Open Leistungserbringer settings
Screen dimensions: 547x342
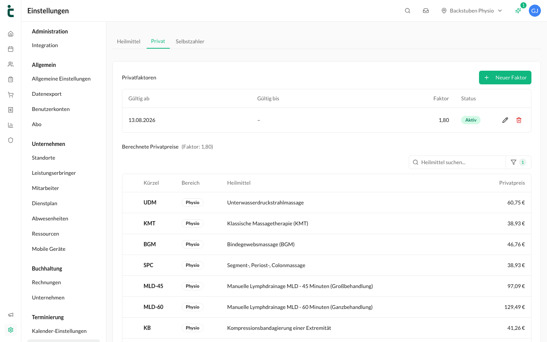coord(54,173)
